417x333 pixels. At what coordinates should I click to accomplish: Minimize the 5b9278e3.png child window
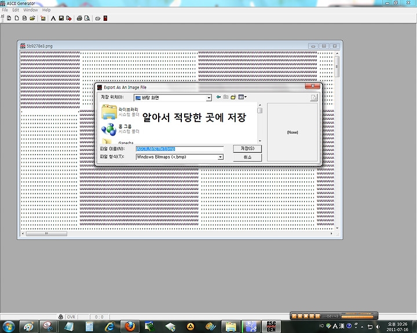(313, 46)
